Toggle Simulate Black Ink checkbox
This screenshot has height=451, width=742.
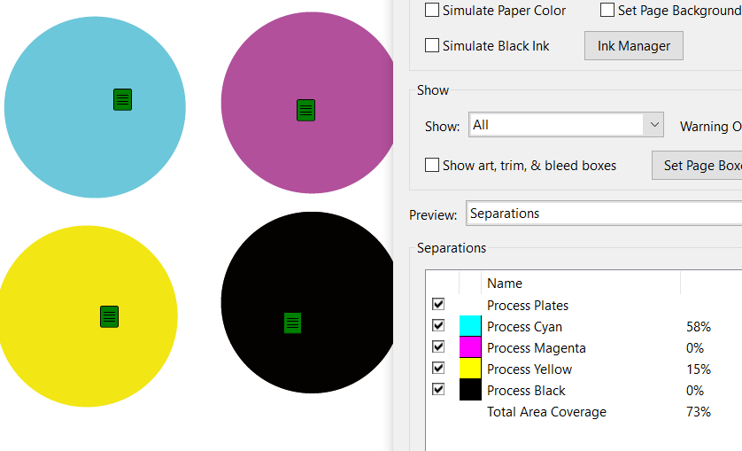(432, 45)
